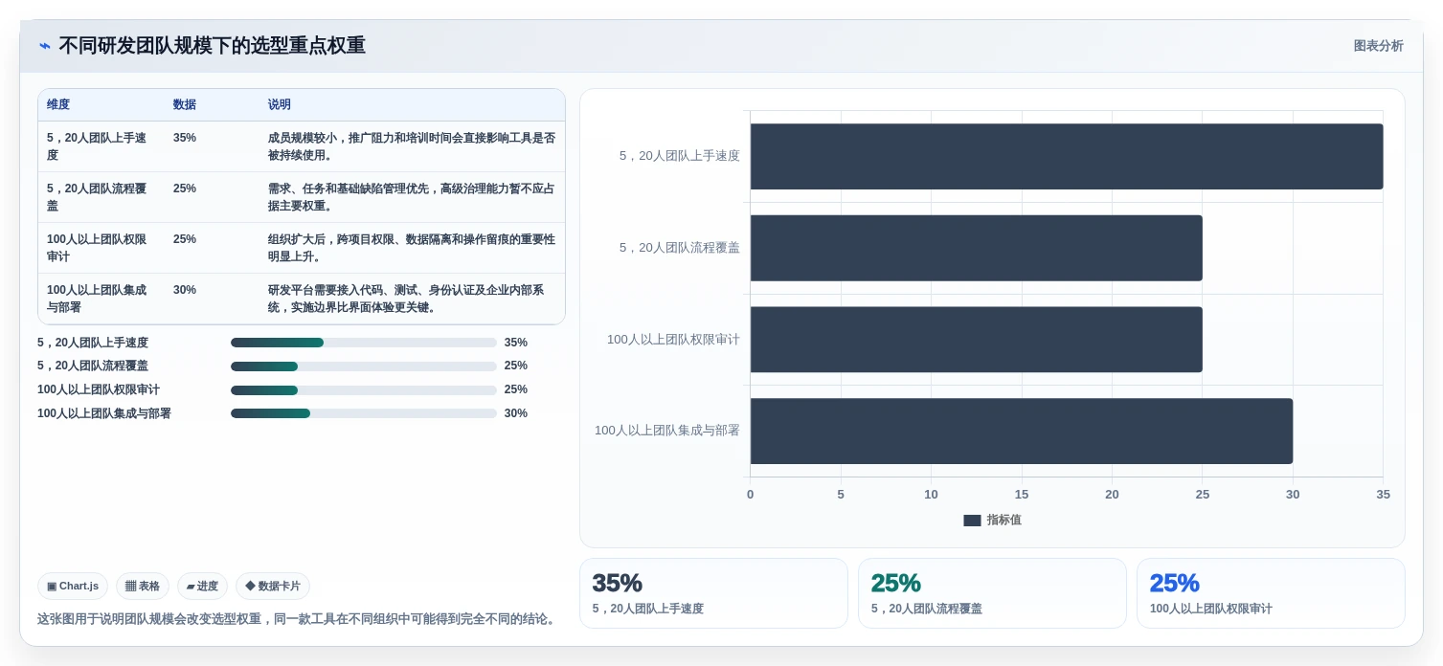Click the description starting 组织扩大后
1443x666 pixels.
(x=412, y=248)
